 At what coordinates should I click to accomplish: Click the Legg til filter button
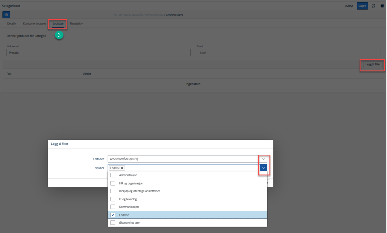pos(372,64)
